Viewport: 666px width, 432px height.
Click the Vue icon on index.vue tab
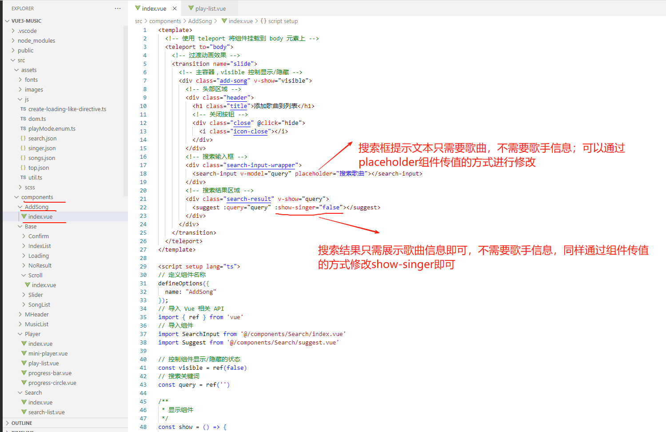[x=138, y=8]
